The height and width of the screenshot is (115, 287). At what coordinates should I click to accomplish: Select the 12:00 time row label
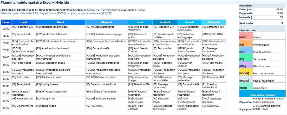tap(6, 86)
